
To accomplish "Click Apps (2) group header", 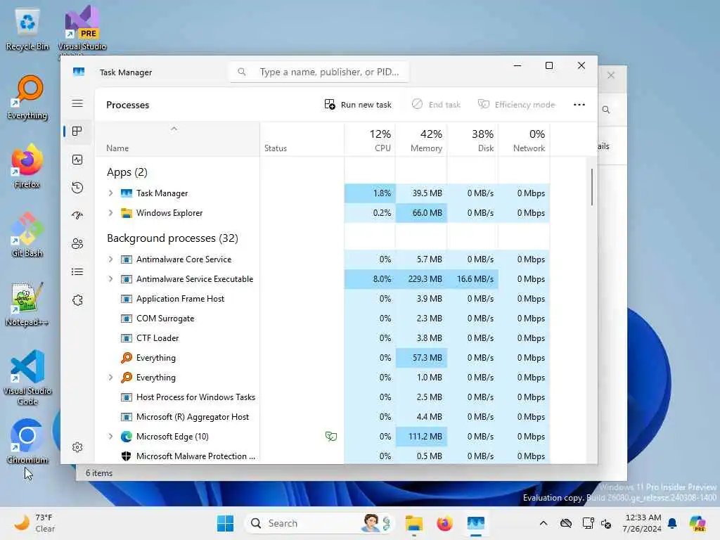I will pos(127,172).
